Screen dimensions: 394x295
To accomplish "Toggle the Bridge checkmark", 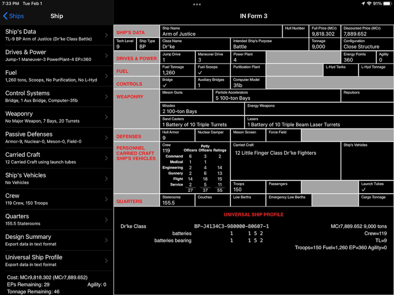I will [165, 85].
